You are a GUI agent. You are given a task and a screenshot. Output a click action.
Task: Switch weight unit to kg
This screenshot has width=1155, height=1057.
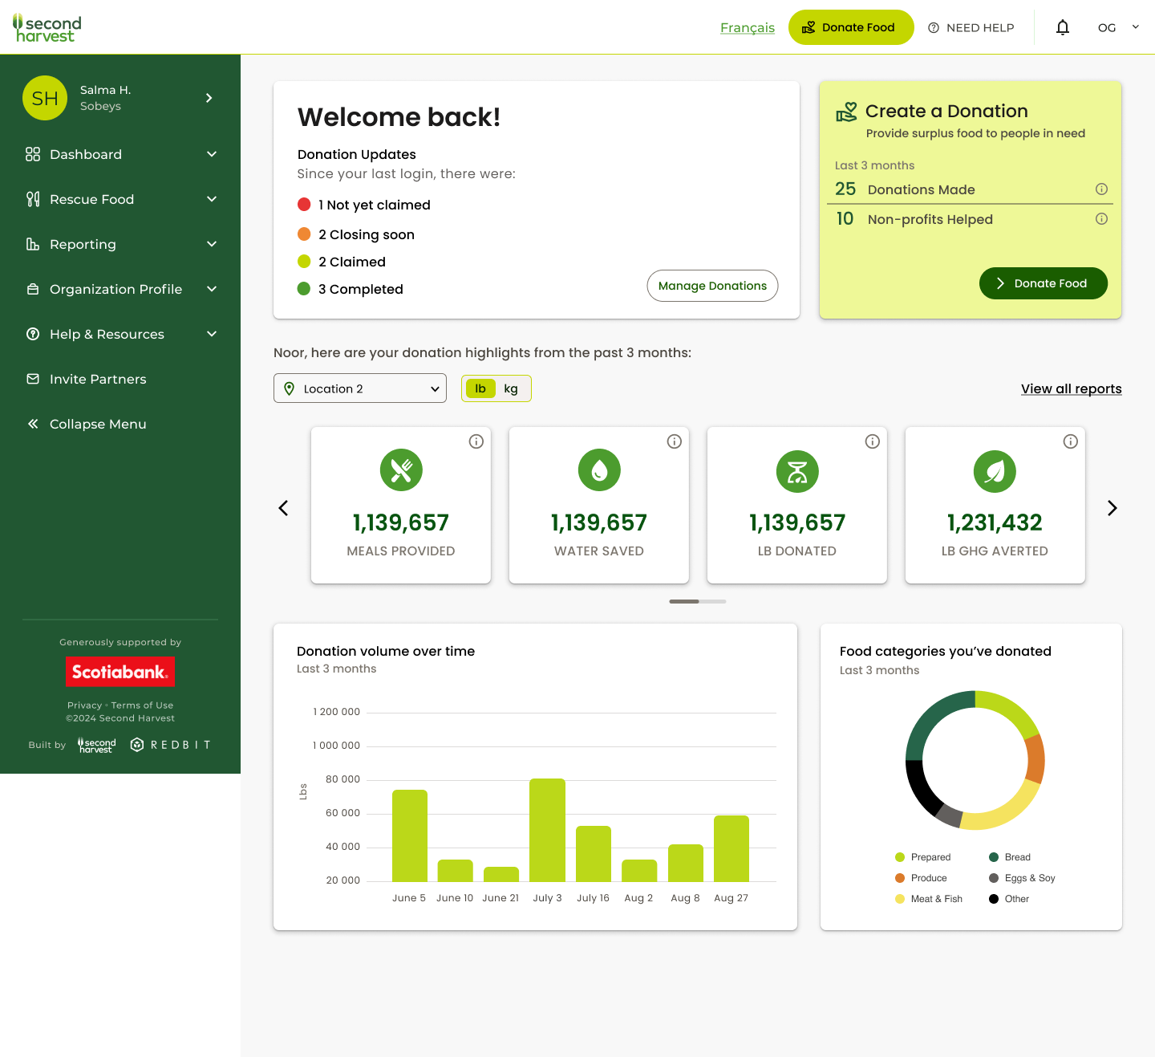tap(511, 388)
